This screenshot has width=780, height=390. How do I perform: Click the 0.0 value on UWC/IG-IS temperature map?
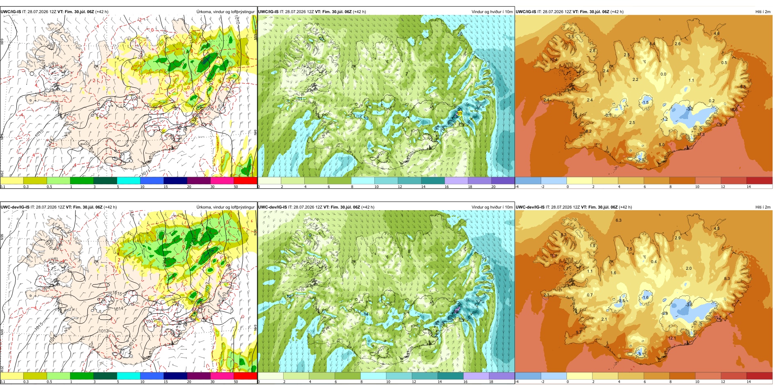pyautogui.click(x=663, y=74)
